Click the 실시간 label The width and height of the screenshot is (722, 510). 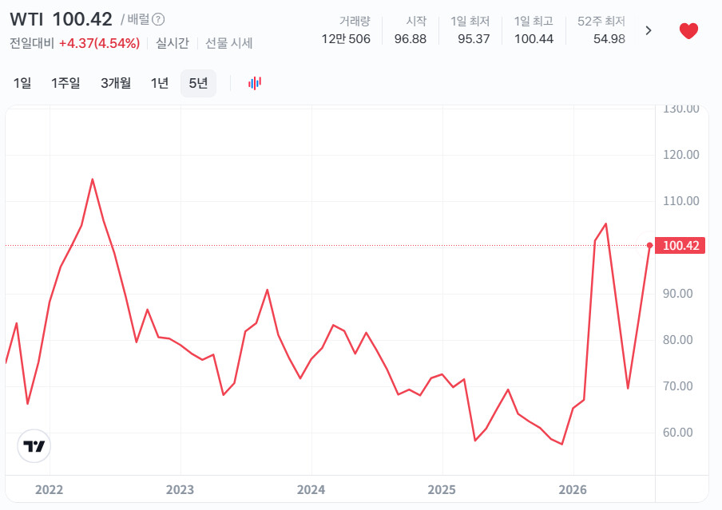tap(173, 43)
